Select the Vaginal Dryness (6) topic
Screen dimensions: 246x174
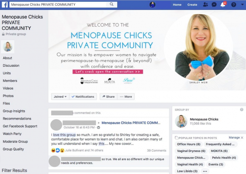[191, 151]
